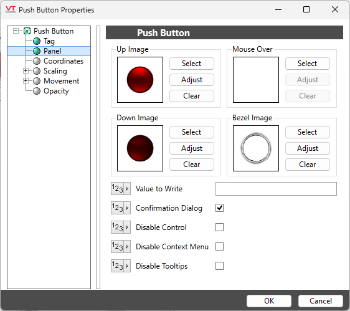350x311 pixels.
Task: Click the data source icon beside Value to Write
Action: click(x=121, y=189)
